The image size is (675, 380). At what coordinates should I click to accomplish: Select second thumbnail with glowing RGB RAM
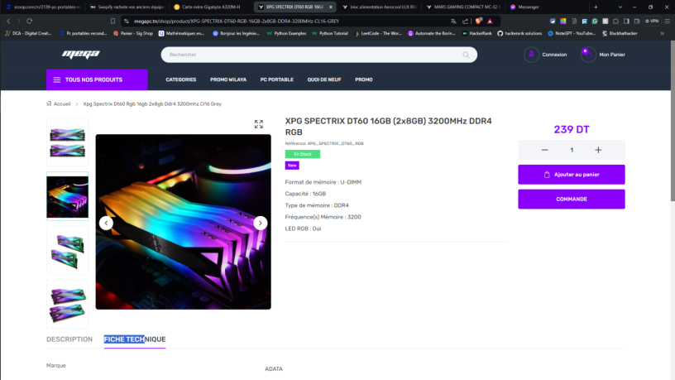(x=67, y=196)
